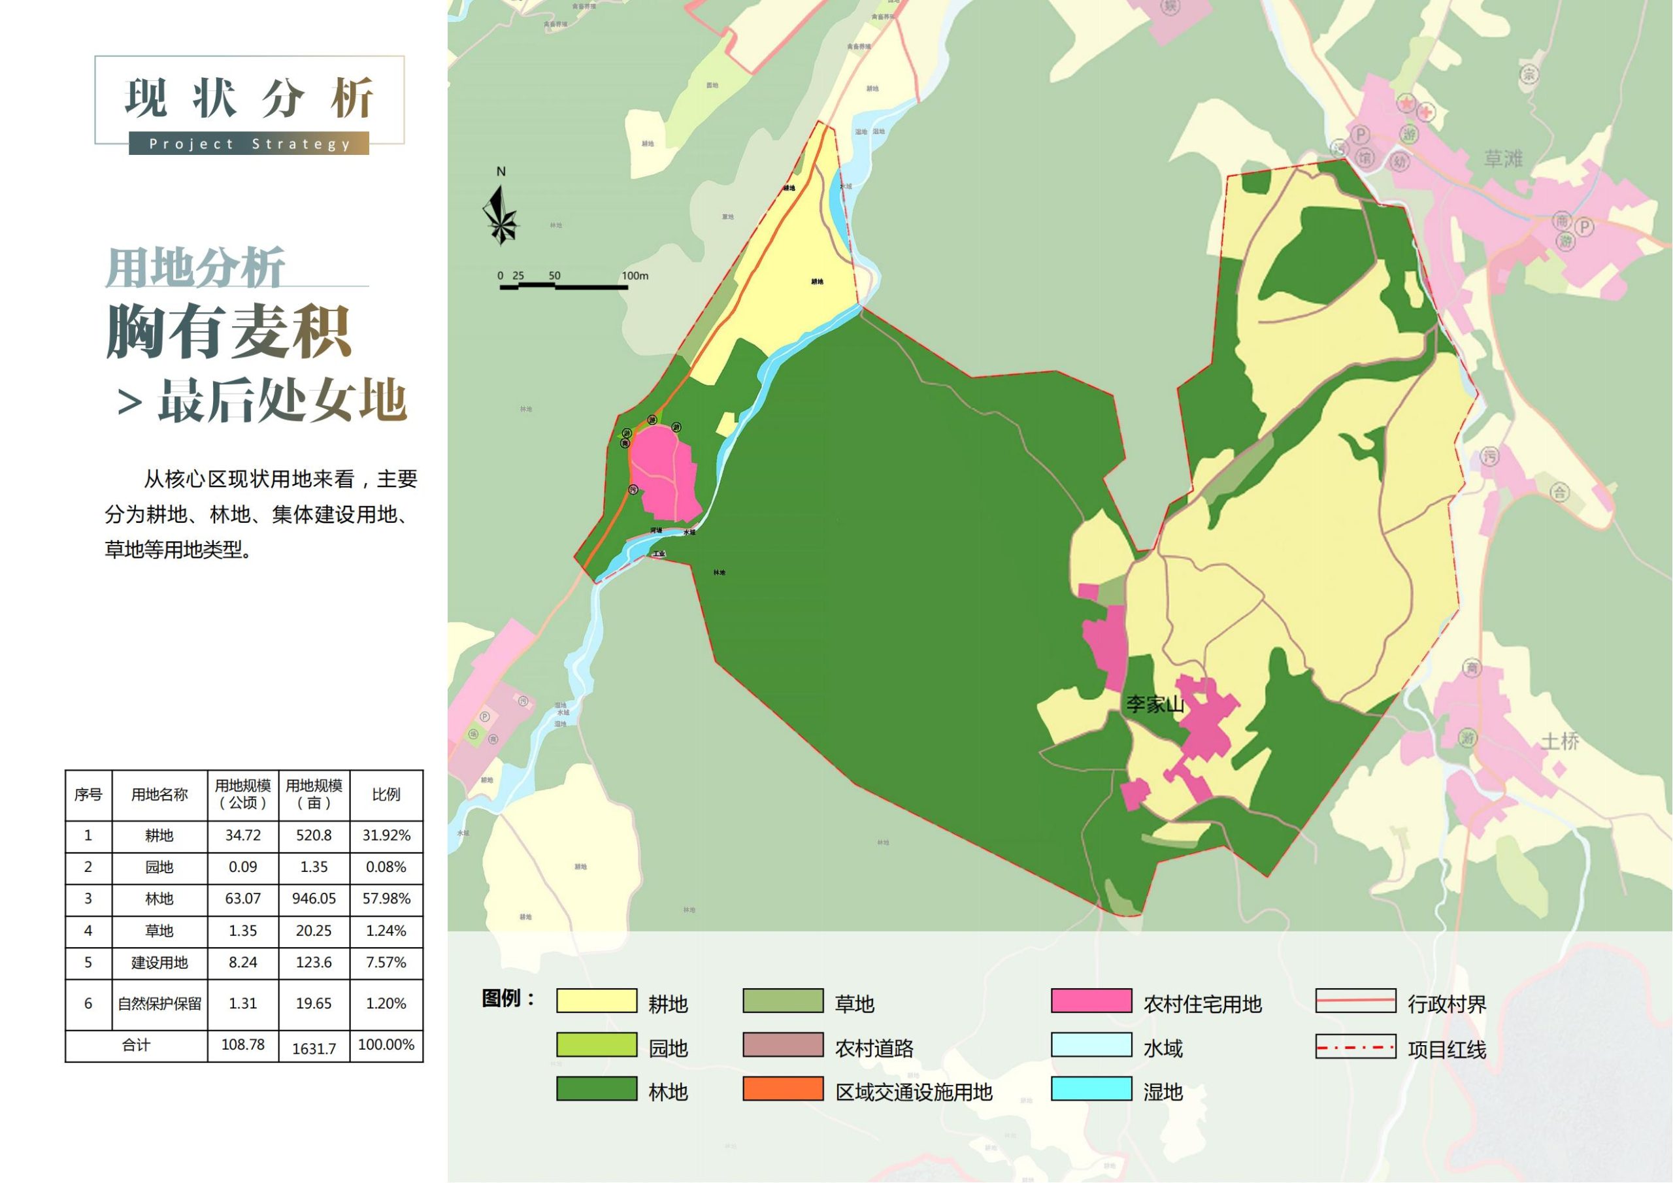Click the 用地分析 subtitle

tap(195, 267)
